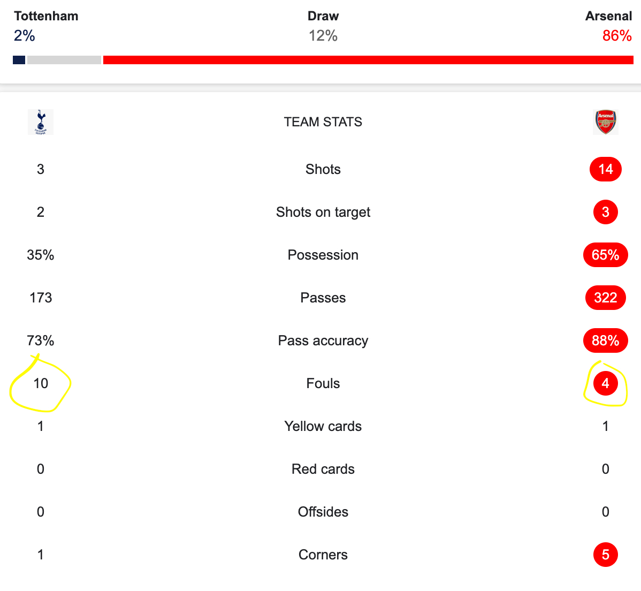This screenshot has width=641, height=591.
Task: Click the Tottenham team name
Action: (x=46, y=16)
